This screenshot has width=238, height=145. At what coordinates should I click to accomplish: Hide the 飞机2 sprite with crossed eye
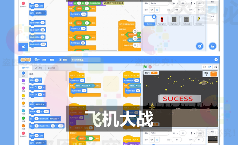point(157,140)
